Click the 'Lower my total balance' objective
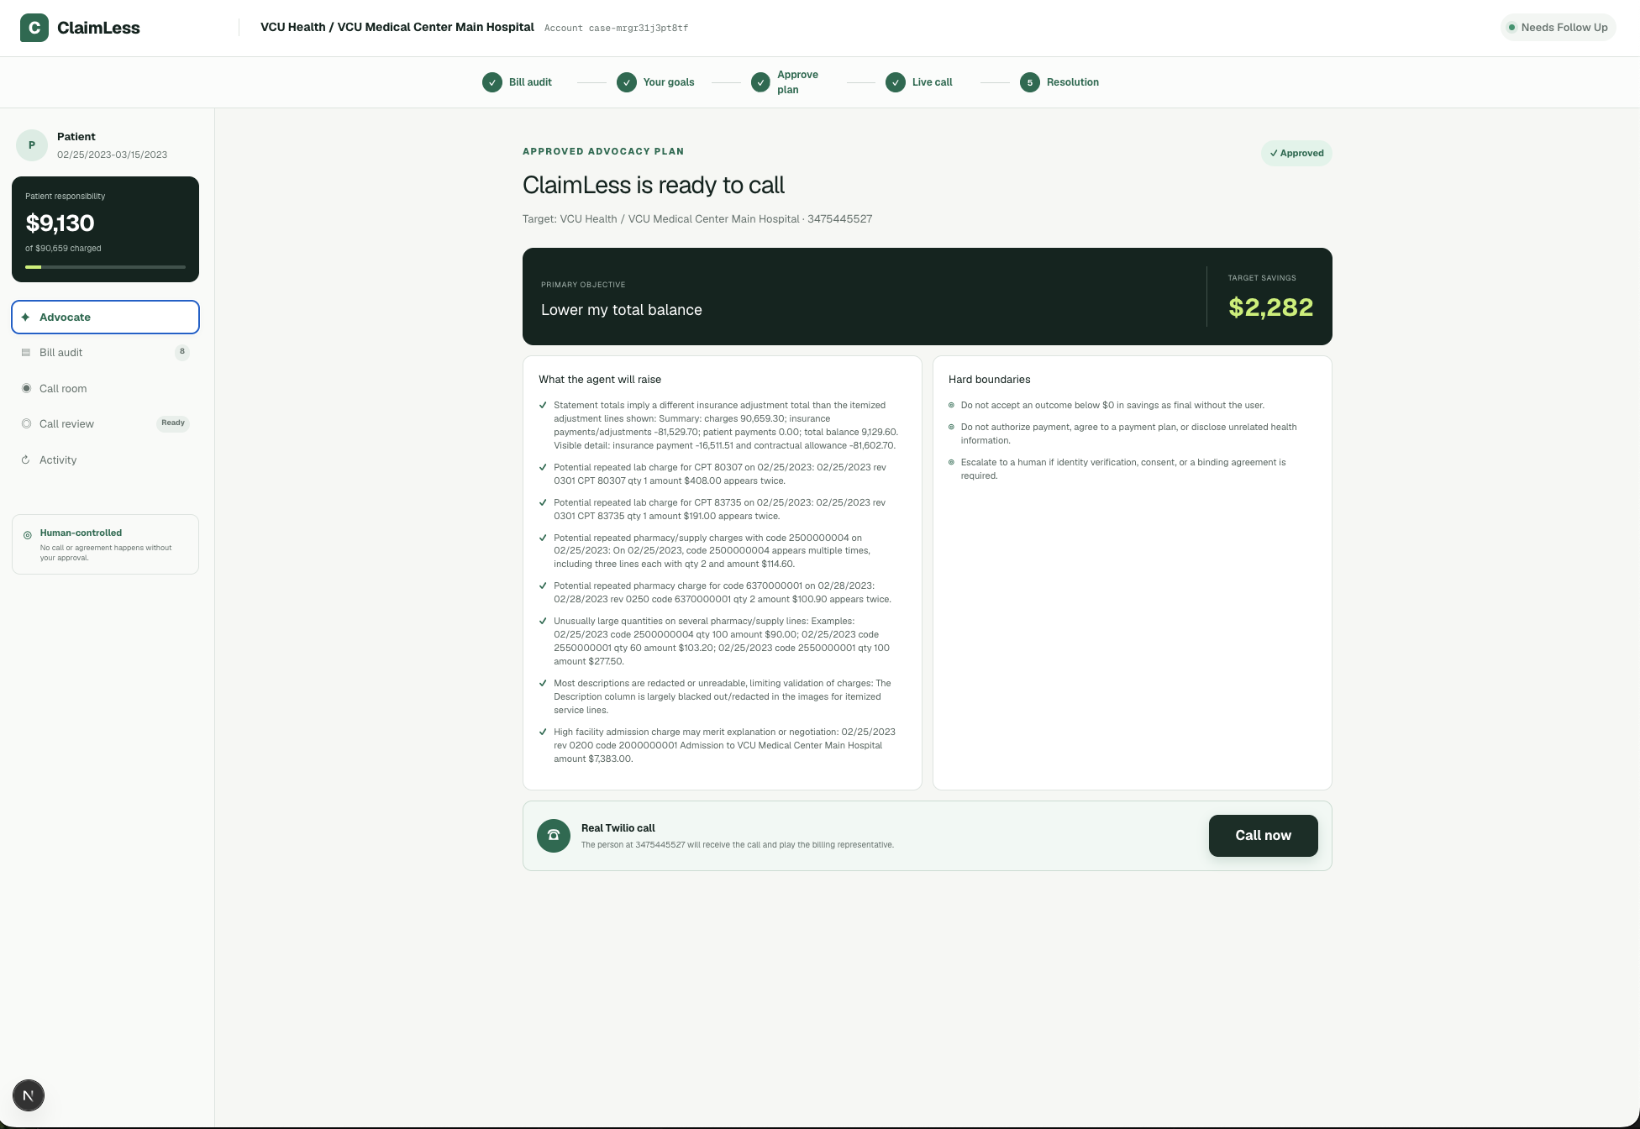The image size is (1640, 1129). click(622, 310)
